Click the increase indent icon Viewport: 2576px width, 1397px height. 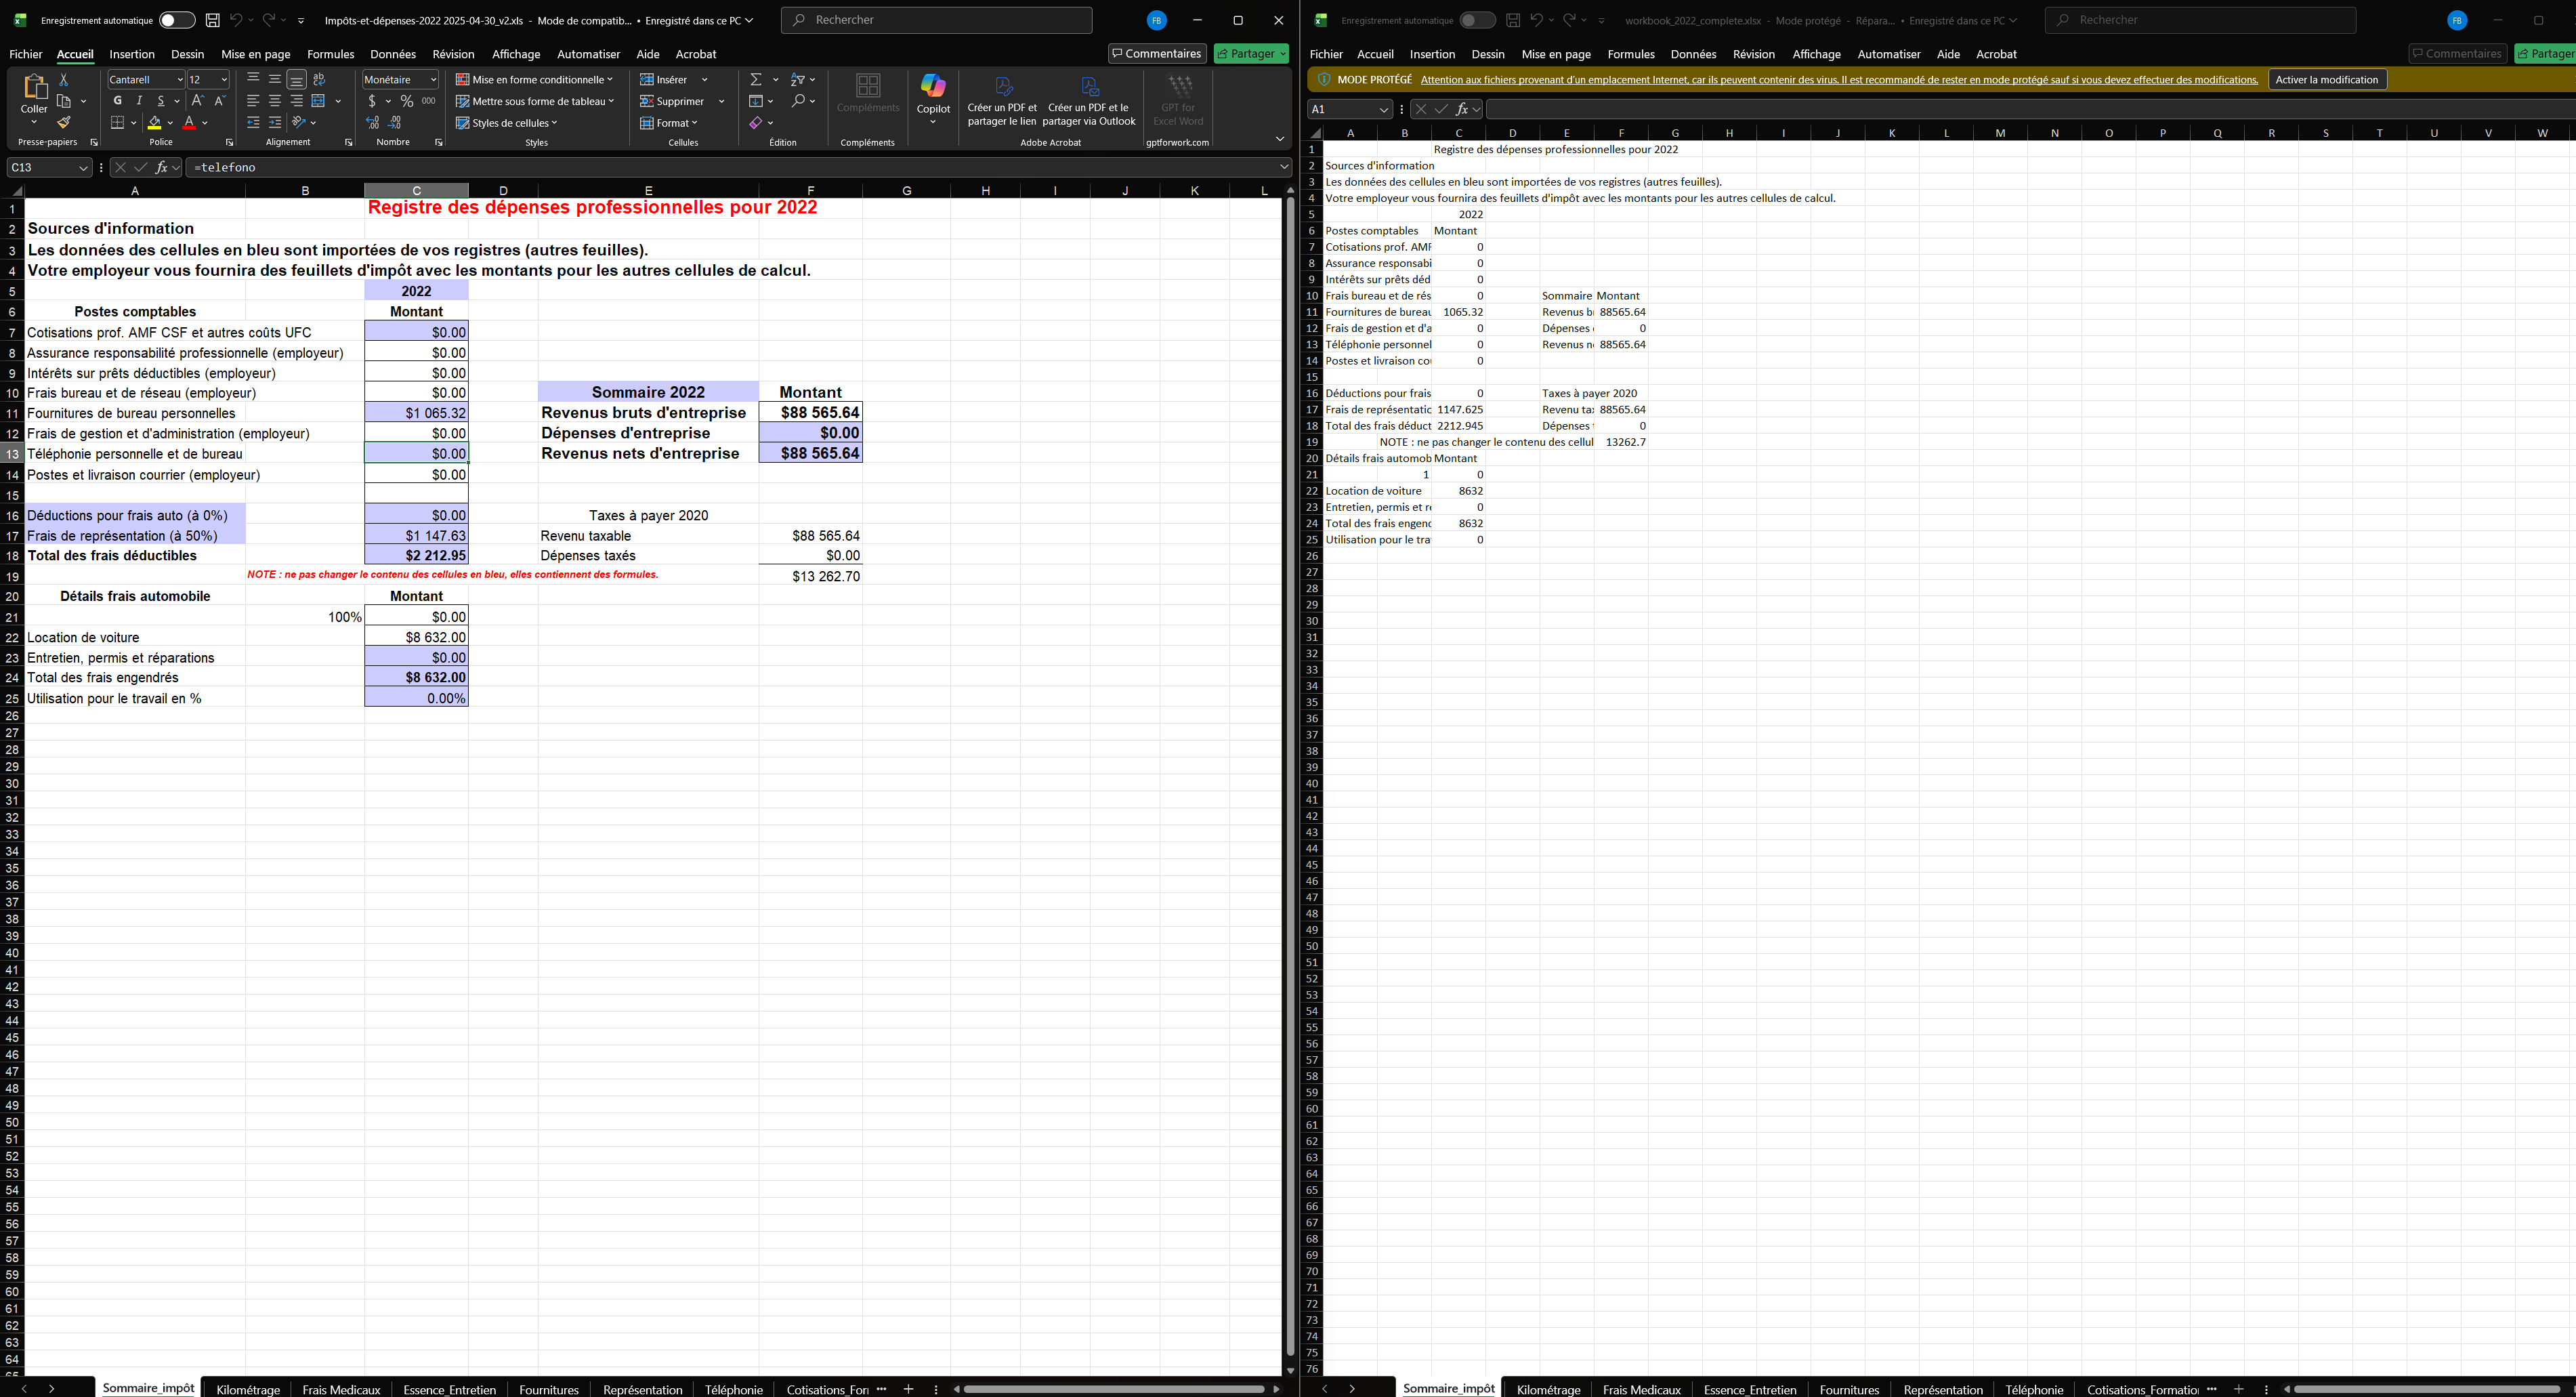[x=275, y=122]
